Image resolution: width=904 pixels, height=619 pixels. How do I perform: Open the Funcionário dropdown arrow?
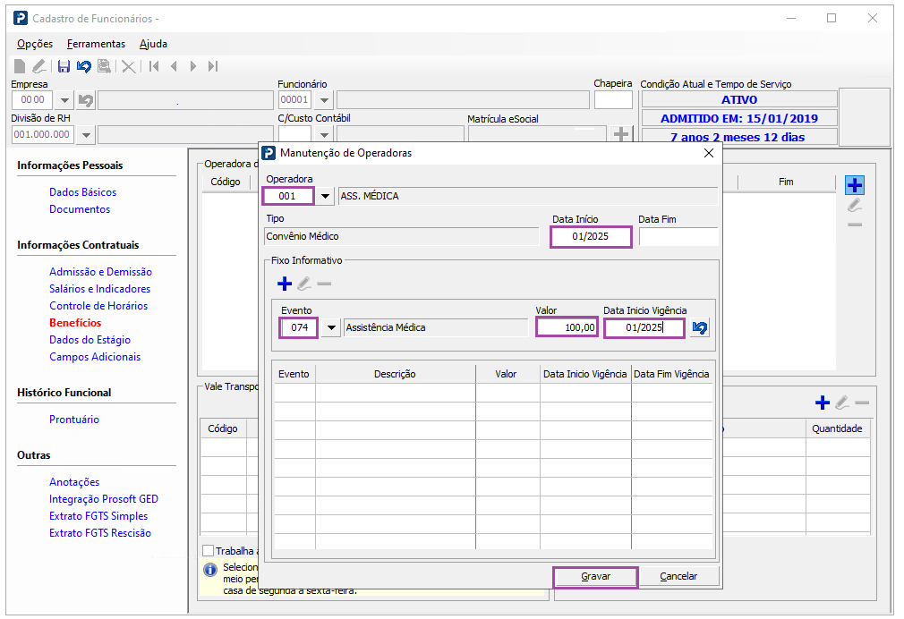[x=325, y=100]
